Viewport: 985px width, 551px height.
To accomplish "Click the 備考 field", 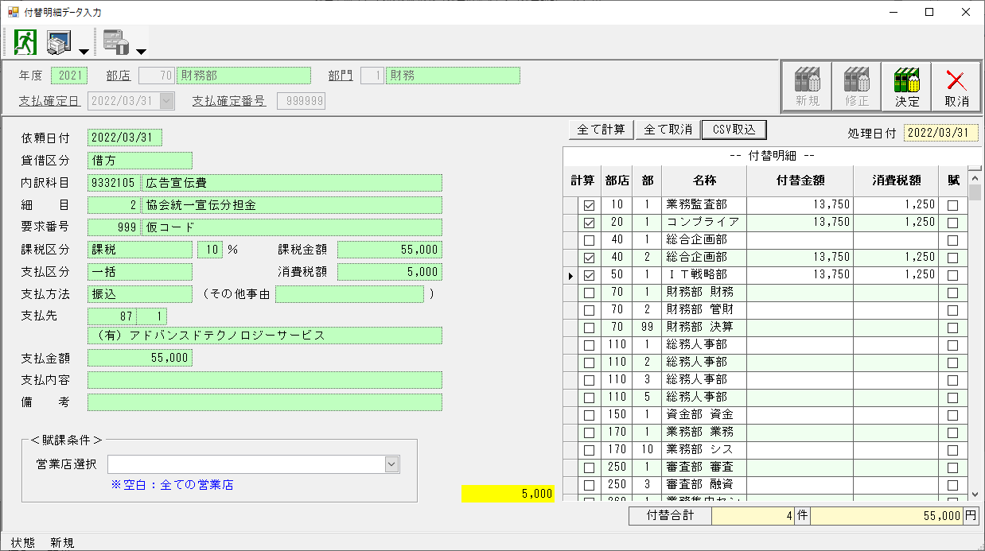I will [x=265, y=402].
